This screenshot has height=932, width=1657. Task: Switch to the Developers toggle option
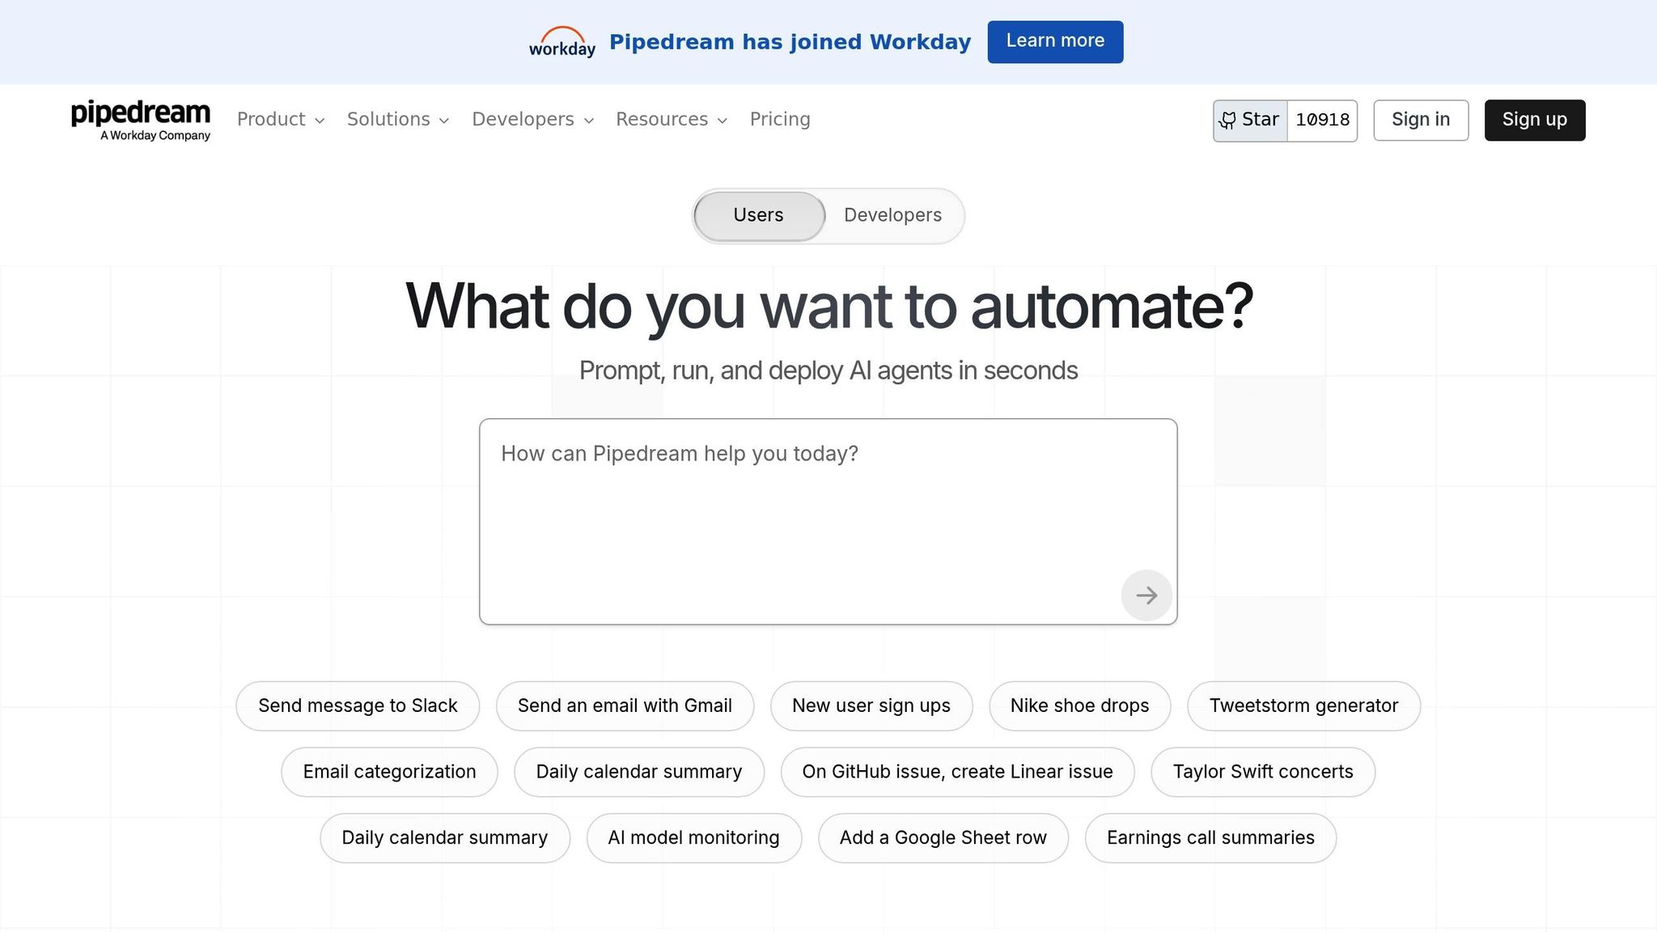892,215
